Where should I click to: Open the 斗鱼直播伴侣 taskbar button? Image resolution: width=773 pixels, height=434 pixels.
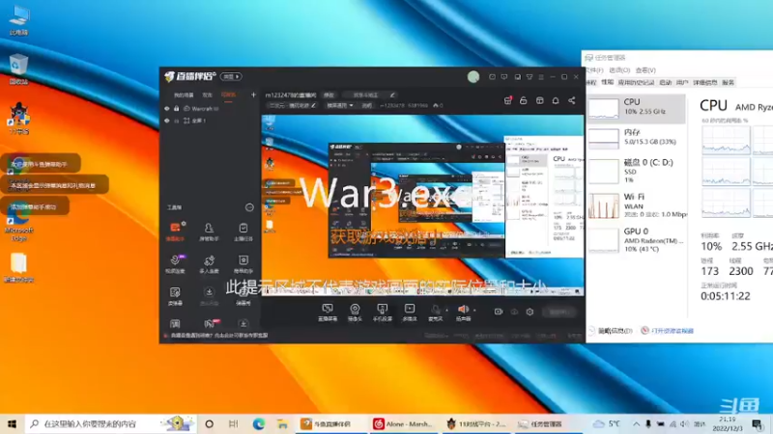(331, 423)
